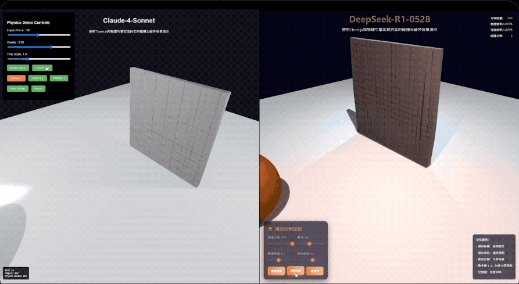The height and width of the screenshot is (284, 519).
Task: Click the DeepSeek-R1-0528 title
Action: point(389,19)
